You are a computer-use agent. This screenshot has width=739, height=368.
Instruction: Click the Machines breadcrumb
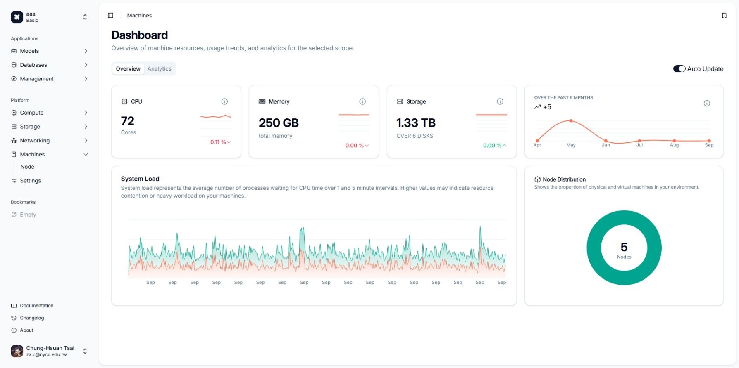pyautogui.click(x=139, y=15)
